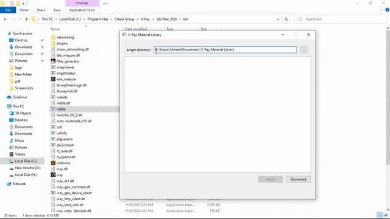Select the filter_generator application icon

(53, 61)
